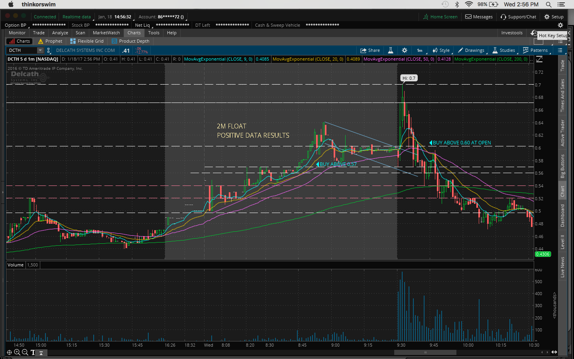This screenshot has width=574, height=359.
Task: Click the Net Liq field label
Action: [142, 25]
